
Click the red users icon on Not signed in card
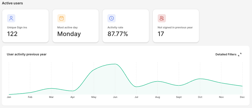click(x=162, y=18)
